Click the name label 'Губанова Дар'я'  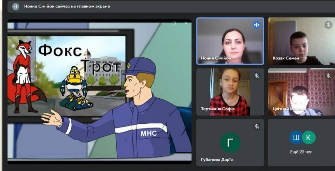pos(217,160)
